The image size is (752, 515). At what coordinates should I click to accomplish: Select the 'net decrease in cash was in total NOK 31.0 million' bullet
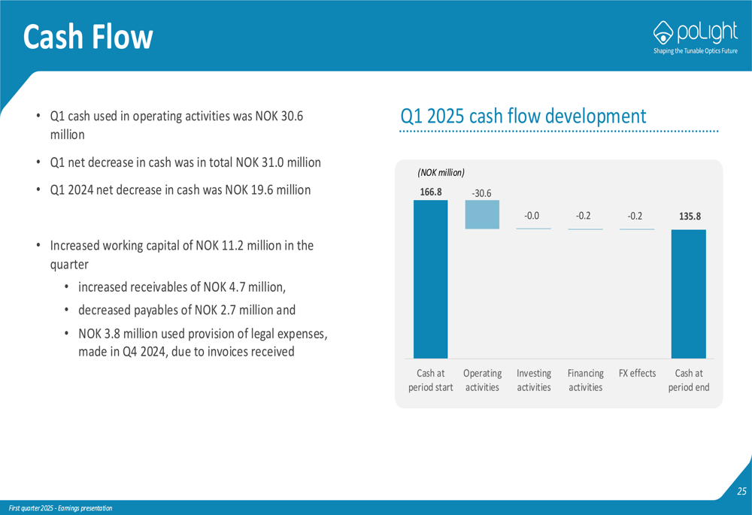coord(185,162)
